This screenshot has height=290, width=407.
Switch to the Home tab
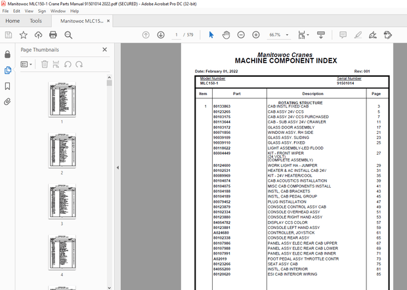pyautogui.click(x=12, y=21)
